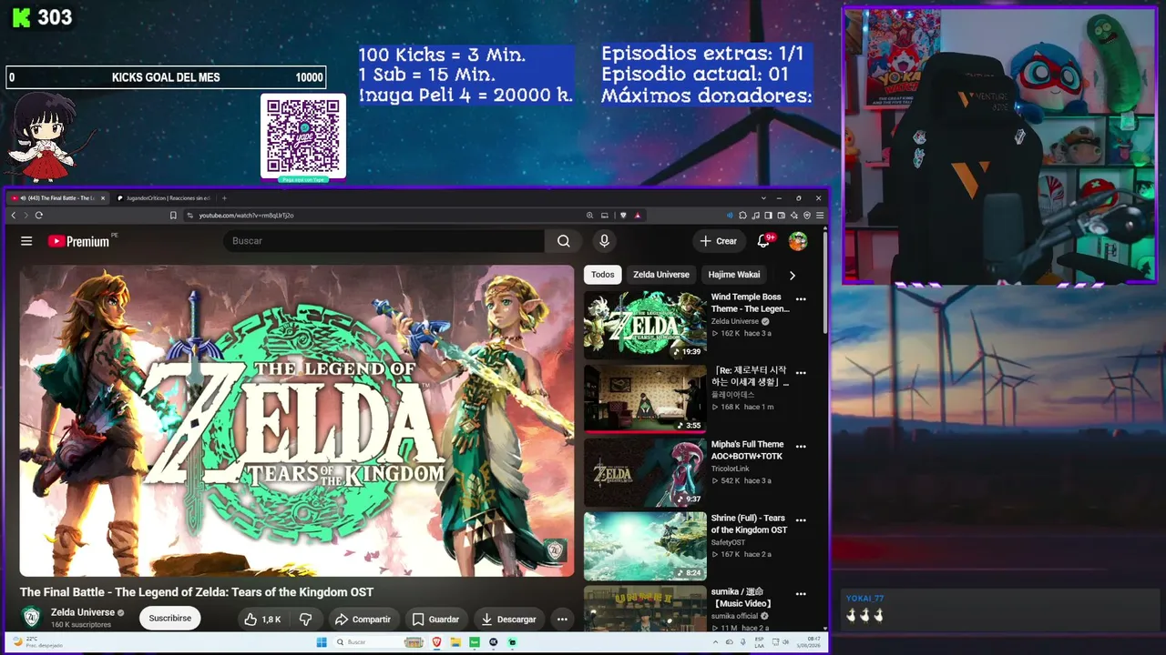Toggle the browser sidebar panel

(x=769, y=216)
